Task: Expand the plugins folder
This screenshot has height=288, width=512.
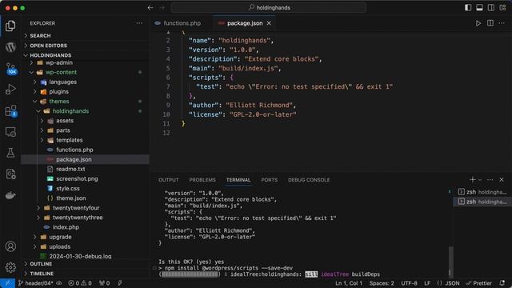Action: pos(85,92)
